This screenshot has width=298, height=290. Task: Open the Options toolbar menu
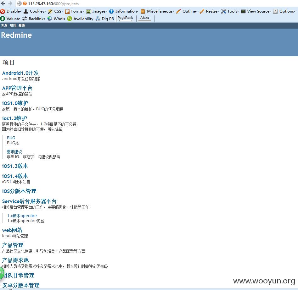coord(287,11)
